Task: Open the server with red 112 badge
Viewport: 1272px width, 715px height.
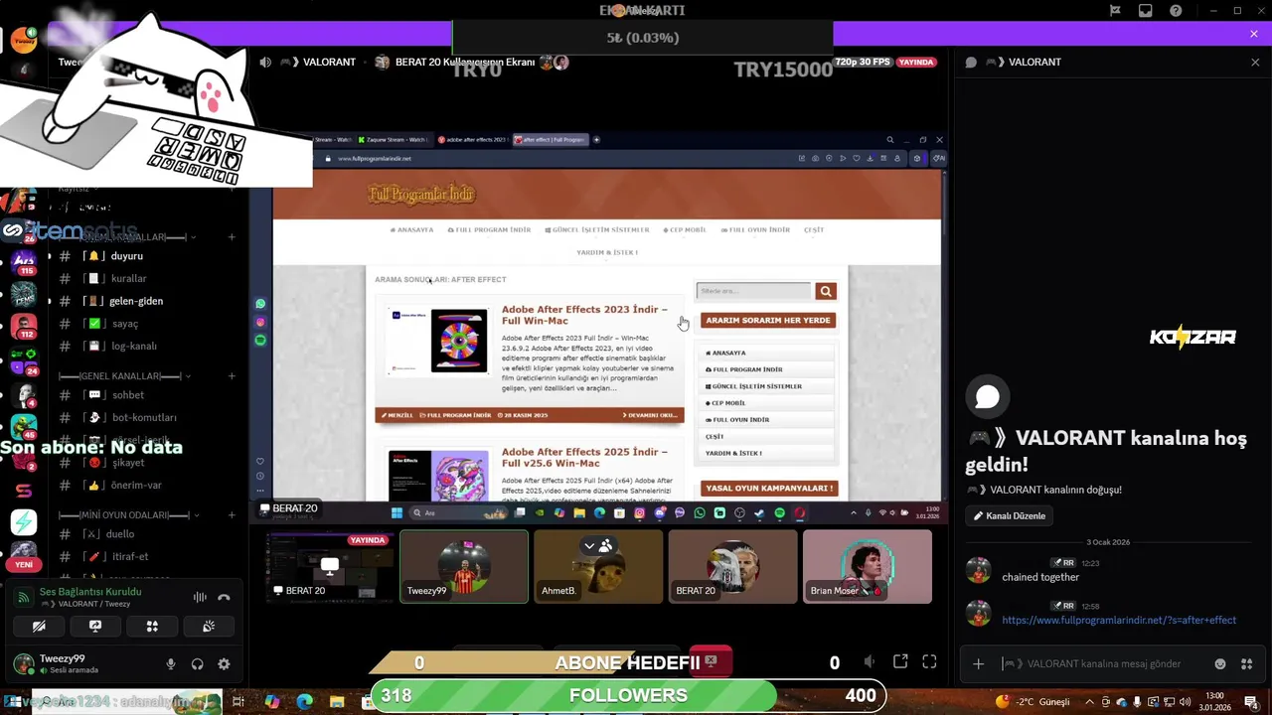Action: tap(24, 327)
